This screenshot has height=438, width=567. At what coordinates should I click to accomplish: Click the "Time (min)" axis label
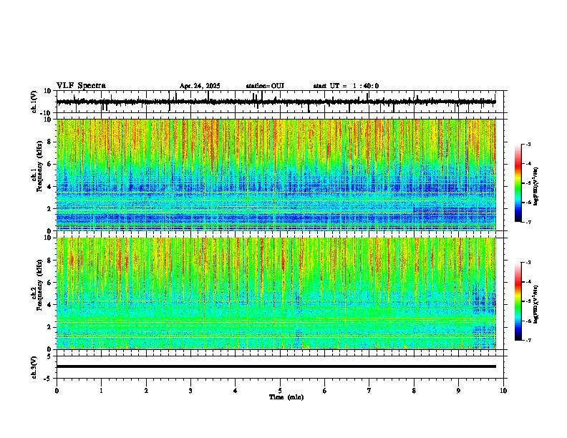(x=286, y=397)
